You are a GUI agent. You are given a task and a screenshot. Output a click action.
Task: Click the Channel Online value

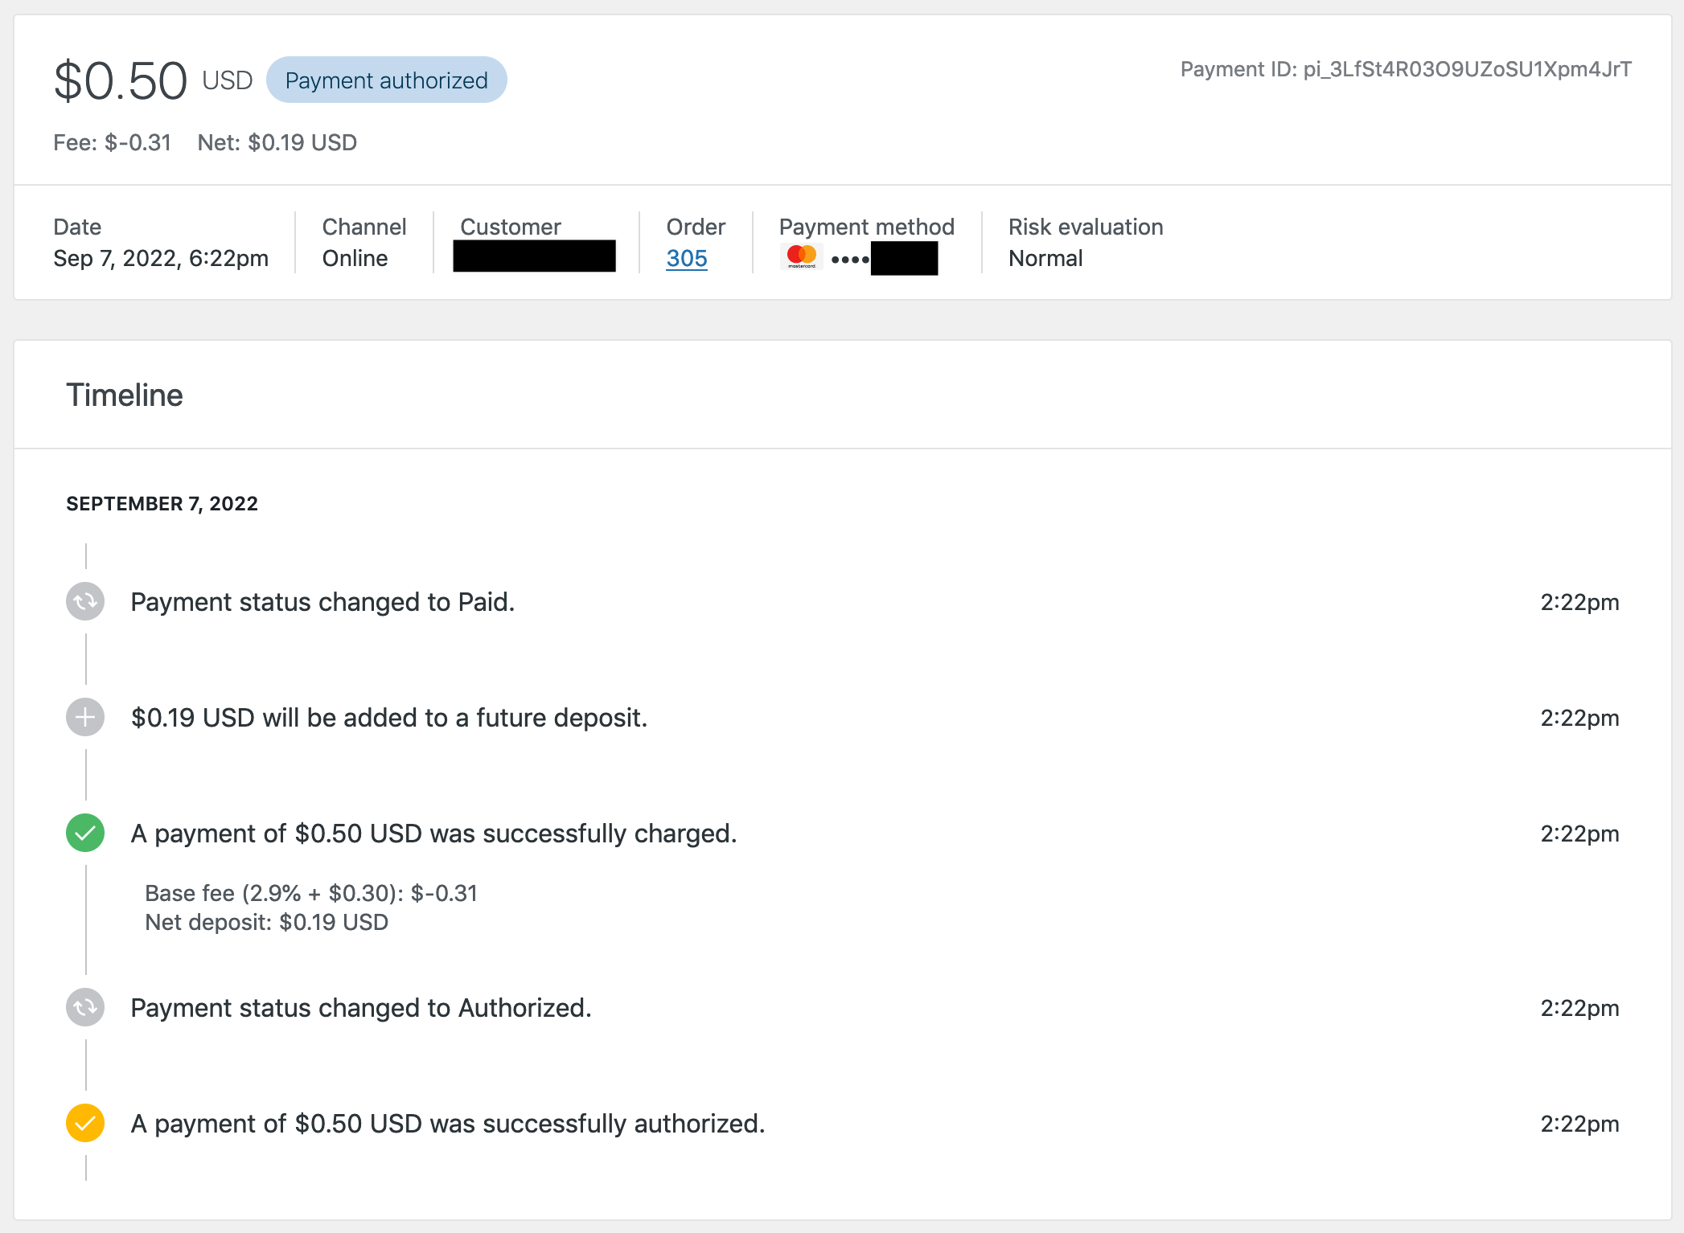pos(354,258)
